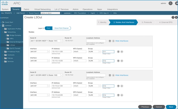Click Hide Interfaces for Node-102
The height and width of the screenshot is (109, 178).
tap(122, 75)
